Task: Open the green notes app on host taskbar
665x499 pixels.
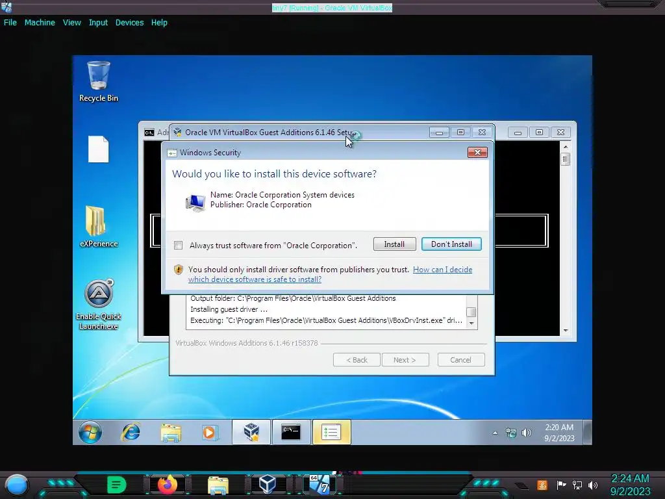Action: [x=116, y=485]
